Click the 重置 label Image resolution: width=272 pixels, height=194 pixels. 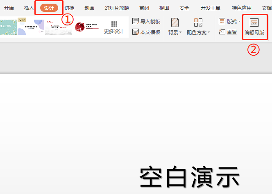click(232, 32)
